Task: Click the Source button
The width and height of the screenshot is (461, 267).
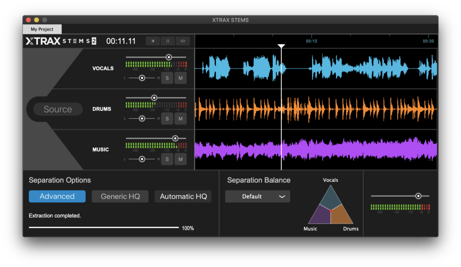Action: [x=58, y=109]
